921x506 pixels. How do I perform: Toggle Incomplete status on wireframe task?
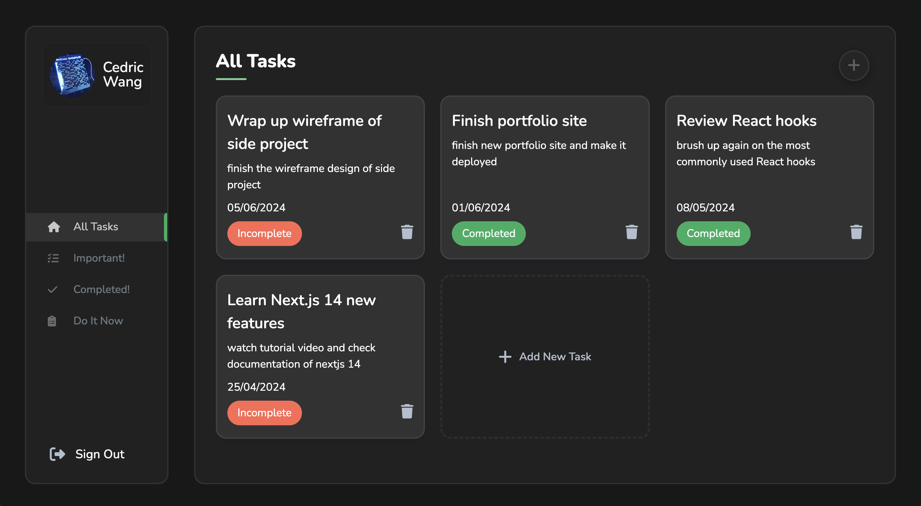coord(264,233)
